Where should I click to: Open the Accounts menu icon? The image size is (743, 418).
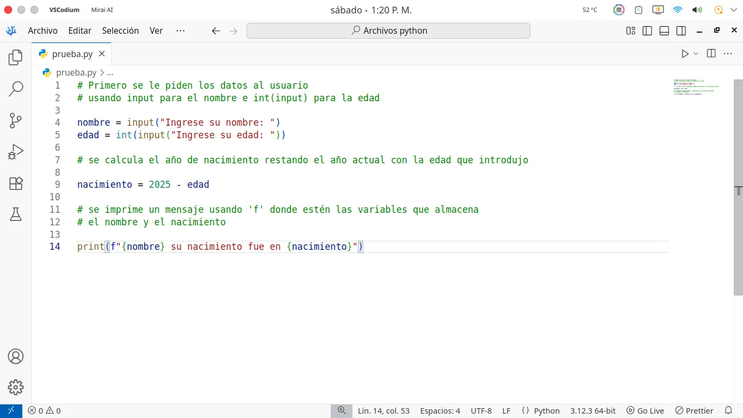[16, 356]
